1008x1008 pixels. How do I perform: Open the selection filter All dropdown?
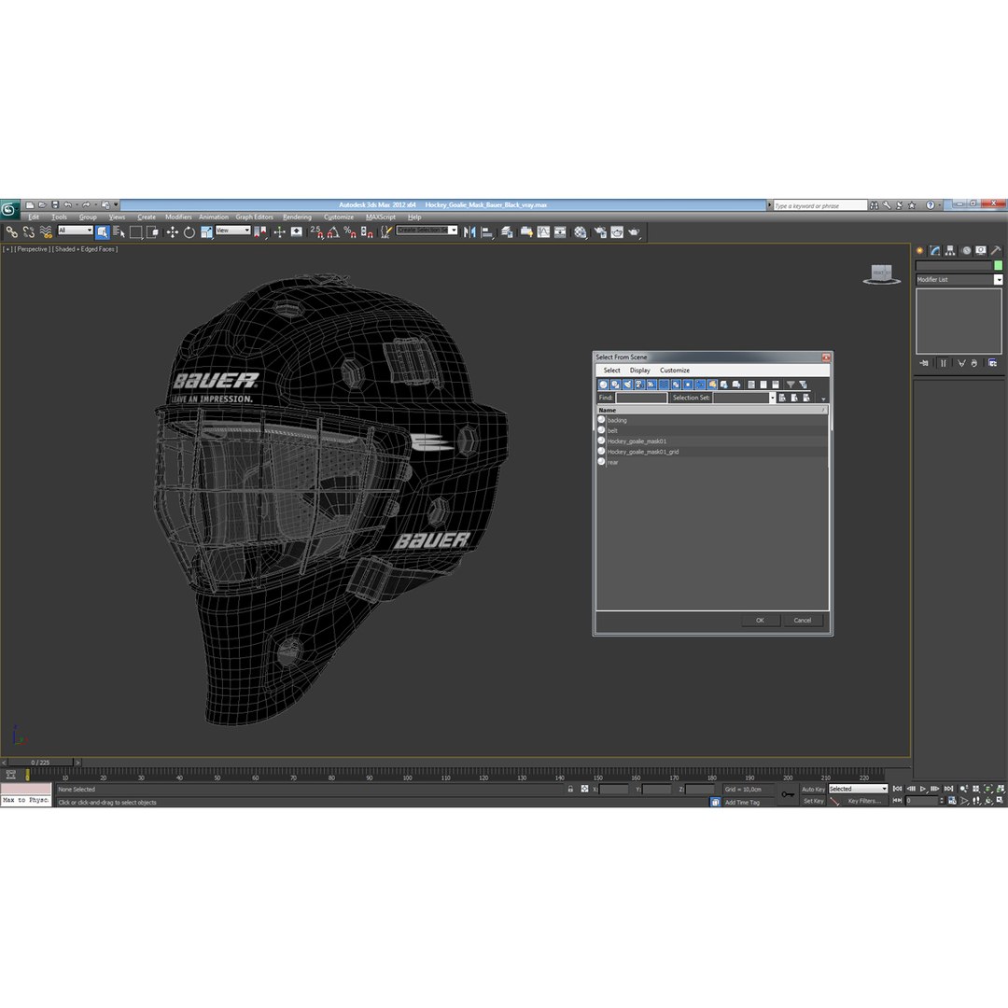[x=76, y=231]
